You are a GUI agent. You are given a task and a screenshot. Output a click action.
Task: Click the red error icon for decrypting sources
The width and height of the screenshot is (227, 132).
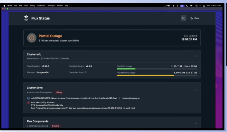click(28, 102)
